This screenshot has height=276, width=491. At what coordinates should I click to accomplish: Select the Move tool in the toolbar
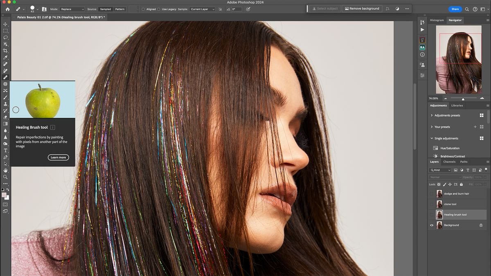coord(5,24)
